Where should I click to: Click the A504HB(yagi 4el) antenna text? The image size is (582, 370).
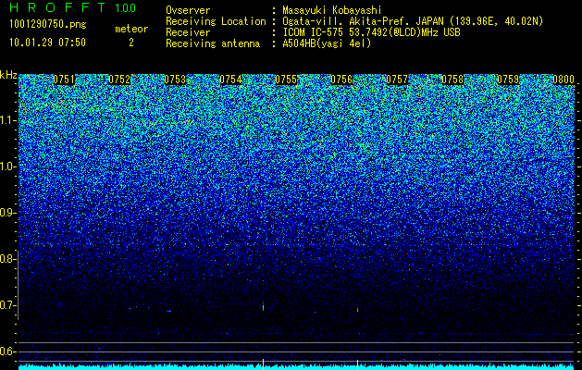tap(327, 43)
